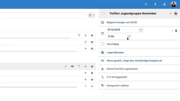This screenshot has width=180, height=101.
Task: Open the sort order dropdown button
Action: pyautogui.click(x=91, y=15)
